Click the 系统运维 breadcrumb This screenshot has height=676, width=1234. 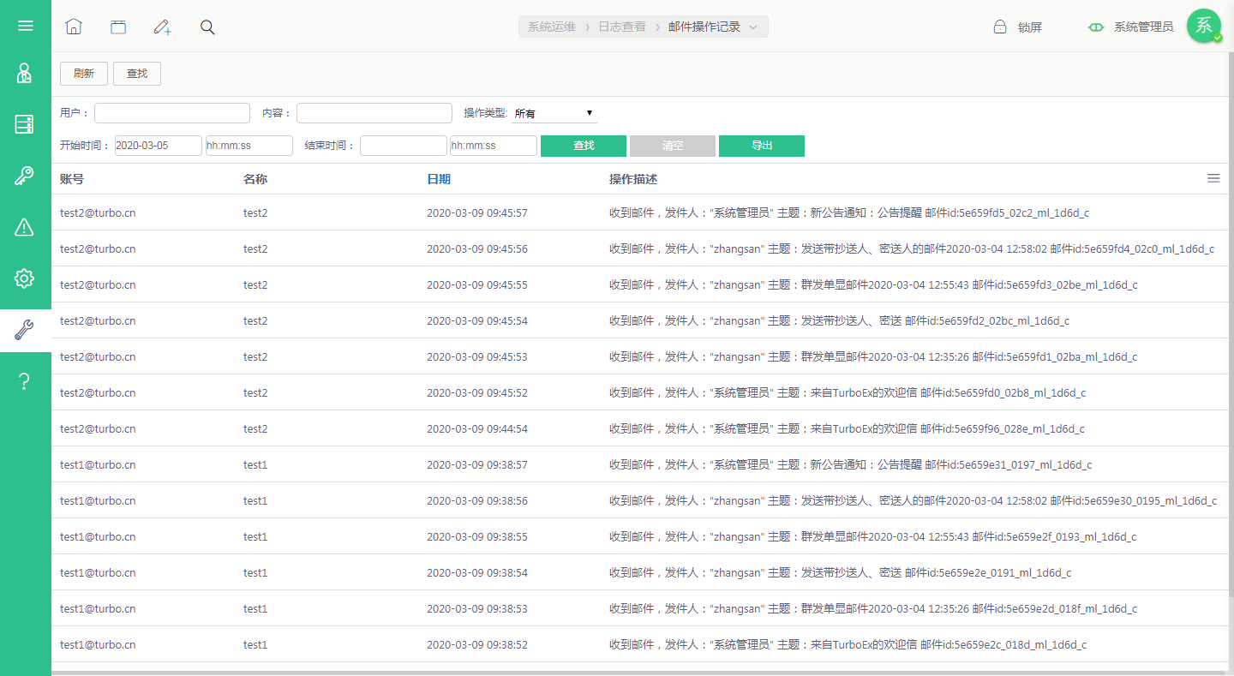point(551,27)
